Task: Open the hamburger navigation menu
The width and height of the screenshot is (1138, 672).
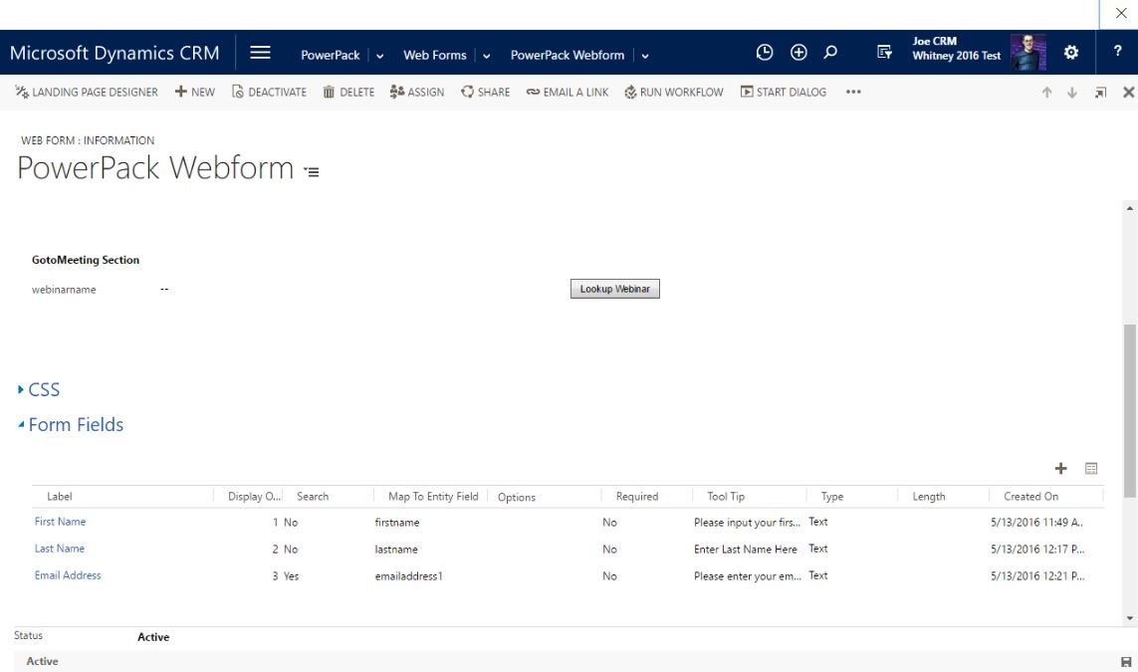Action: click(x=260, y=54)
